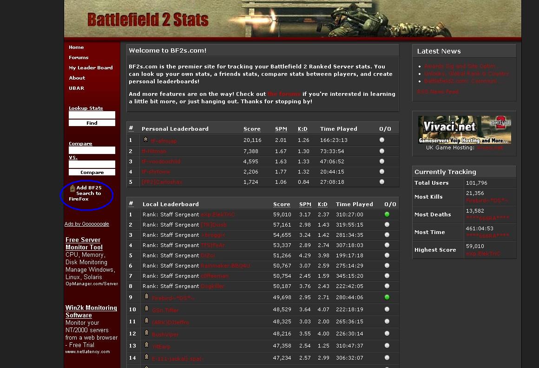Open the About page
This screenshot has height=368, width=539.
pos(77,78)
